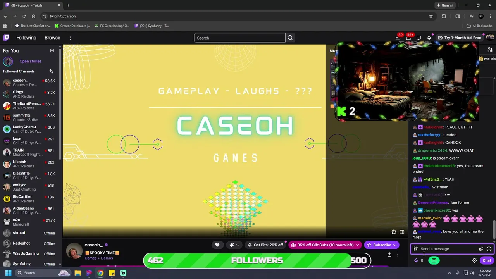Open the Get Bits diamond icon in top bar
496x279 pixels.
tap(429, 38)
